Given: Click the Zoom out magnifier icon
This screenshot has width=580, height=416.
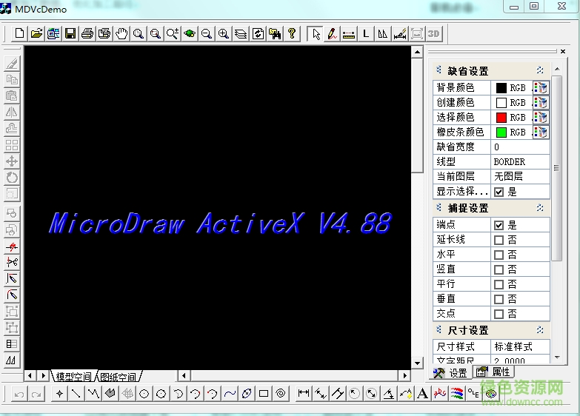Looking at the screenshot, I should [207, 33].
